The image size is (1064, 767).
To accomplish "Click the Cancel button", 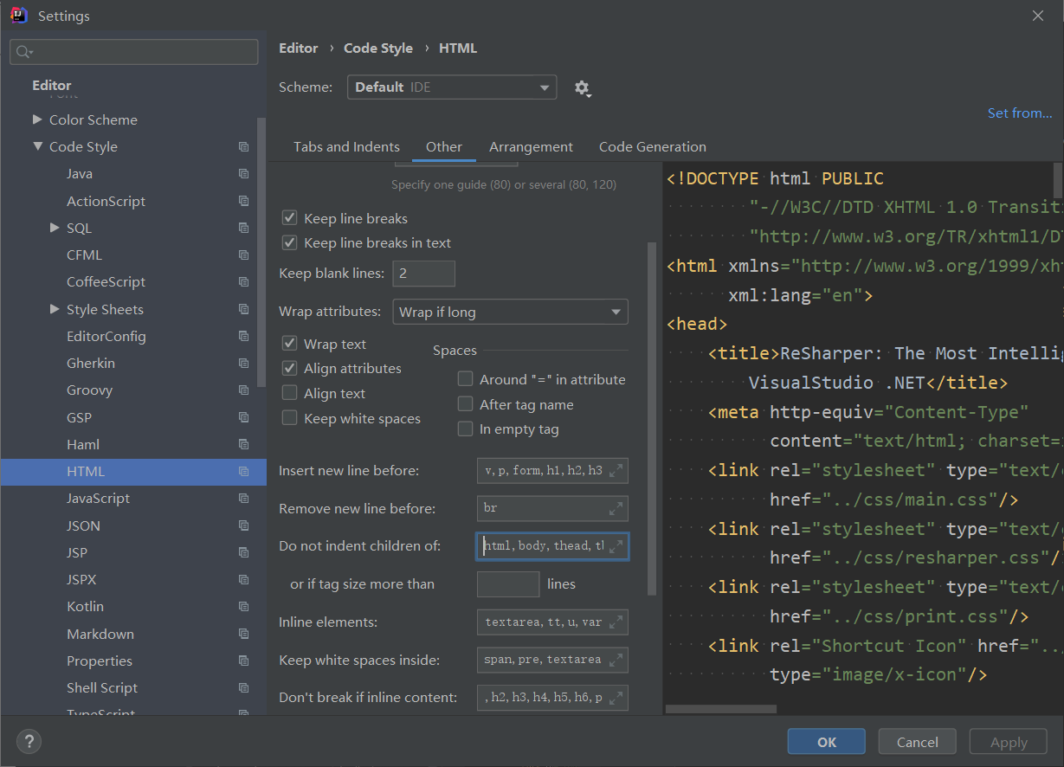I will click(x=918, y=742).
